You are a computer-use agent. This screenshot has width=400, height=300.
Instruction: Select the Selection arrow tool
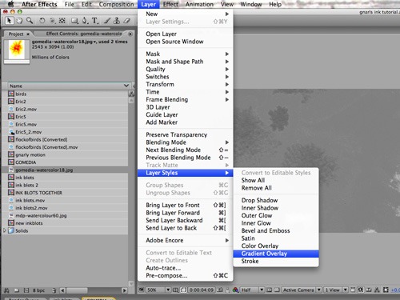coord(9,21)
